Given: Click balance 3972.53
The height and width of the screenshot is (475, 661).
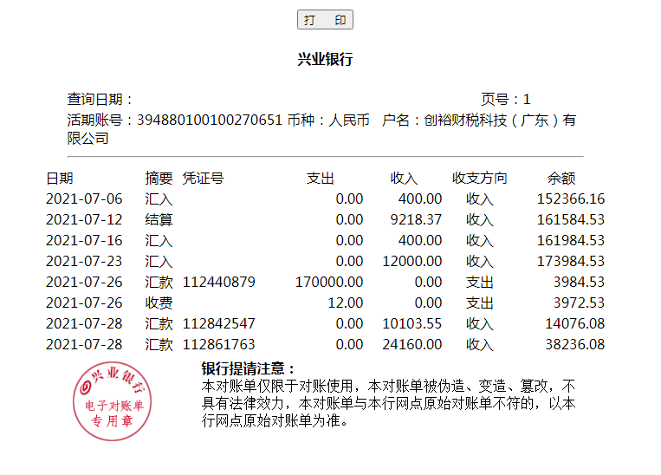Looking at the screenshot, I should coord(579,303).
